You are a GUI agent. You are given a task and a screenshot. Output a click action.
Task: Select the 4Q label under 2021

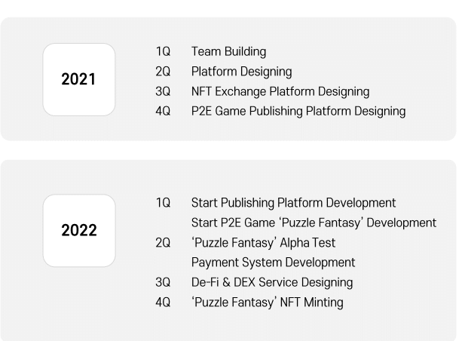(163, 111)
